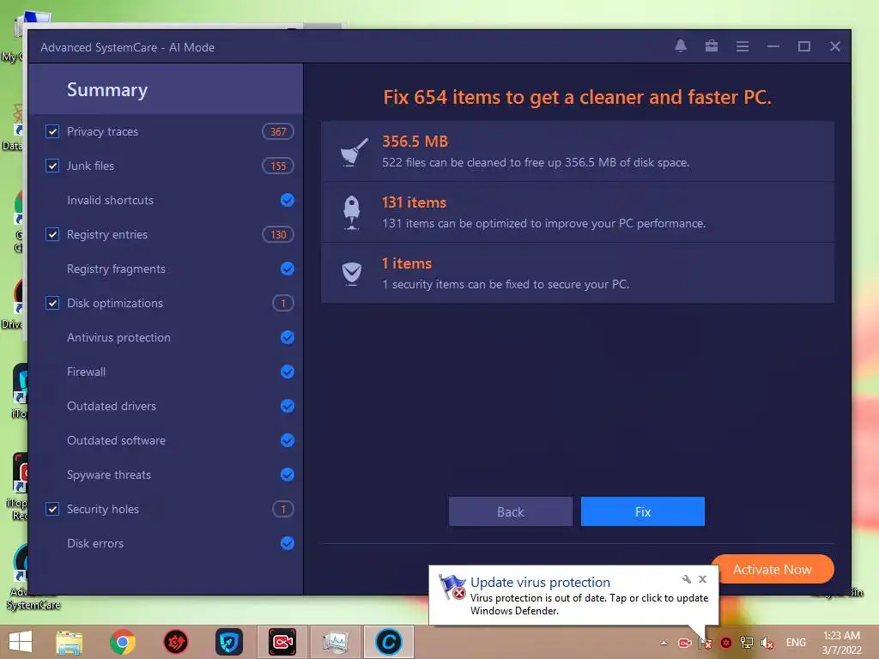
Task: Select Disk errors in sidebar
Action: (x=94, y=543)
